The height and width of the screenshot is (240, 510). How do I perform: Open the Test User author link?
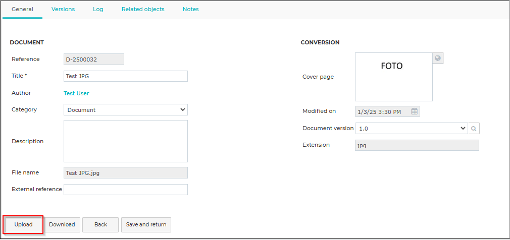click(76, 94)
